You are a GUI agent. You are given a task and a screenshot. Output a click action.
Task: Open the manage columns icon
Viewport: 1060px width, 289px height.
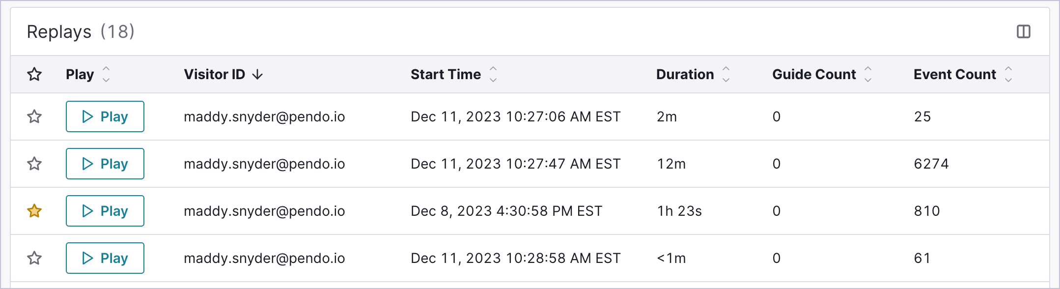point(1024,32)
